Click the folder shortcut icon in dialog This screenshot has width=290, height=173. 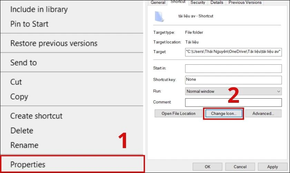159,16
